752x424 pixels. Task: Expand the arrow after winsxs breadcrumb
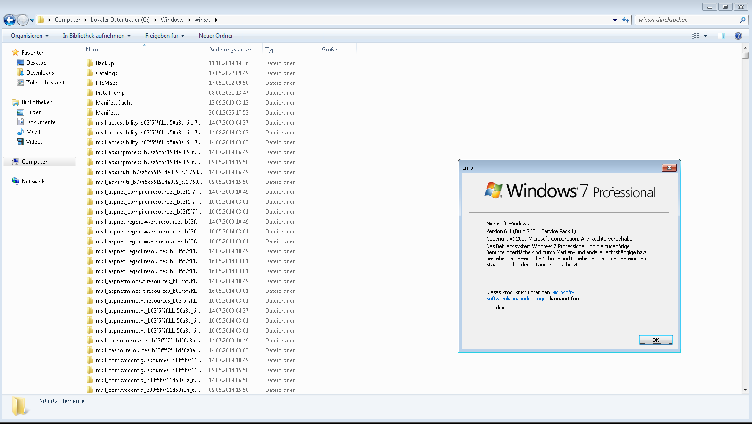(216, 20)
